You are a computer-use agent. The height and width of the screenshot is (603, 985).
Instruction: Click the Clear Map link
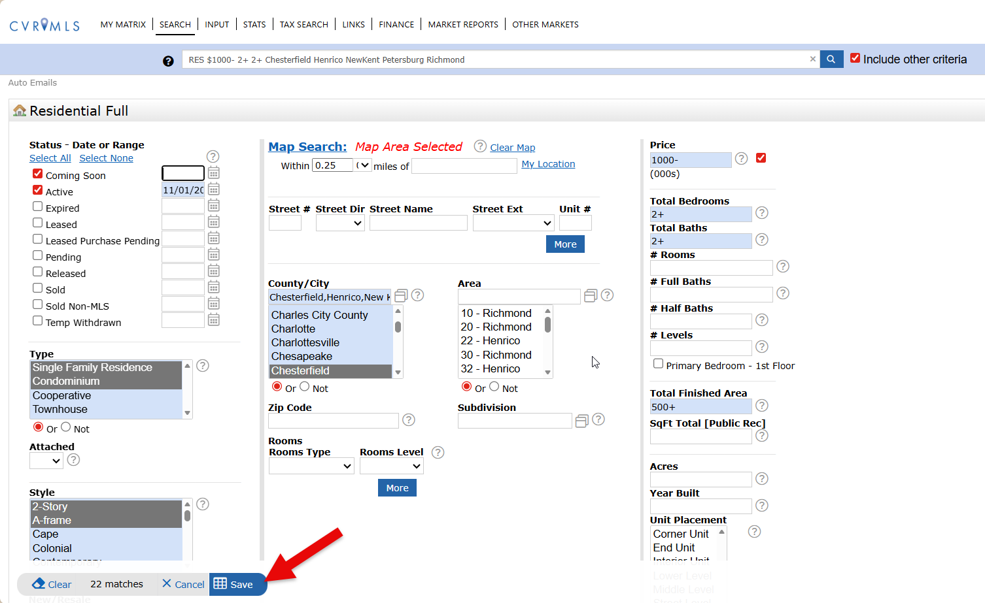[512, 148]
